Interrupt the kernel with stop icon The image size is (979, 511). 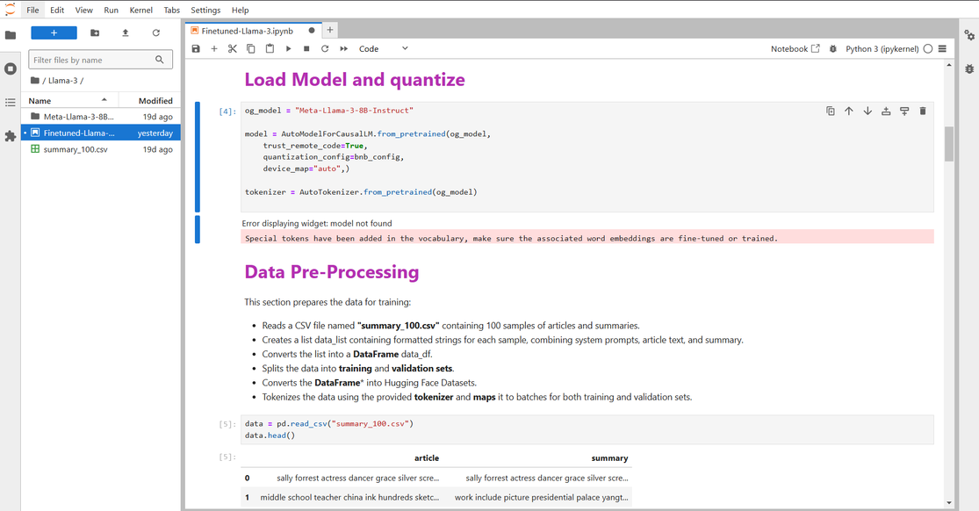pyautogui.click(x=306, y=48)
